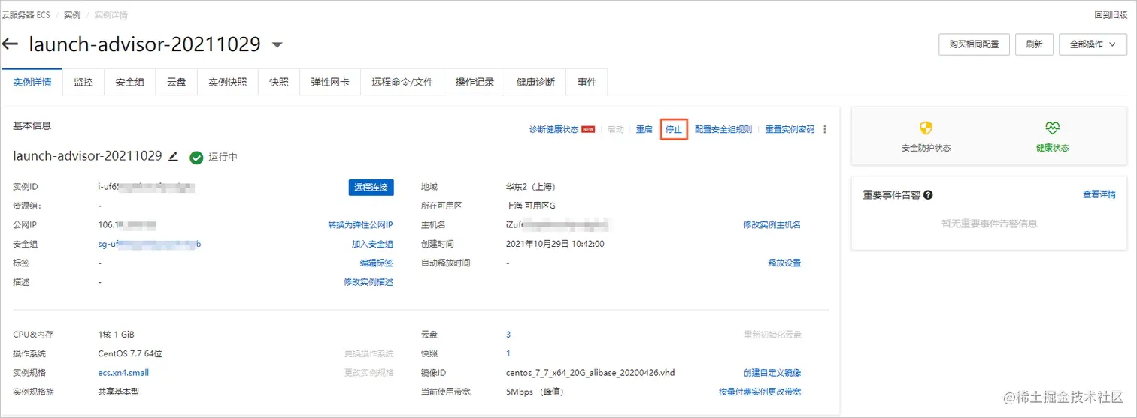Expand the instance name dropdown caret
Screen dimensions: 1137x418
click(277, 45)
